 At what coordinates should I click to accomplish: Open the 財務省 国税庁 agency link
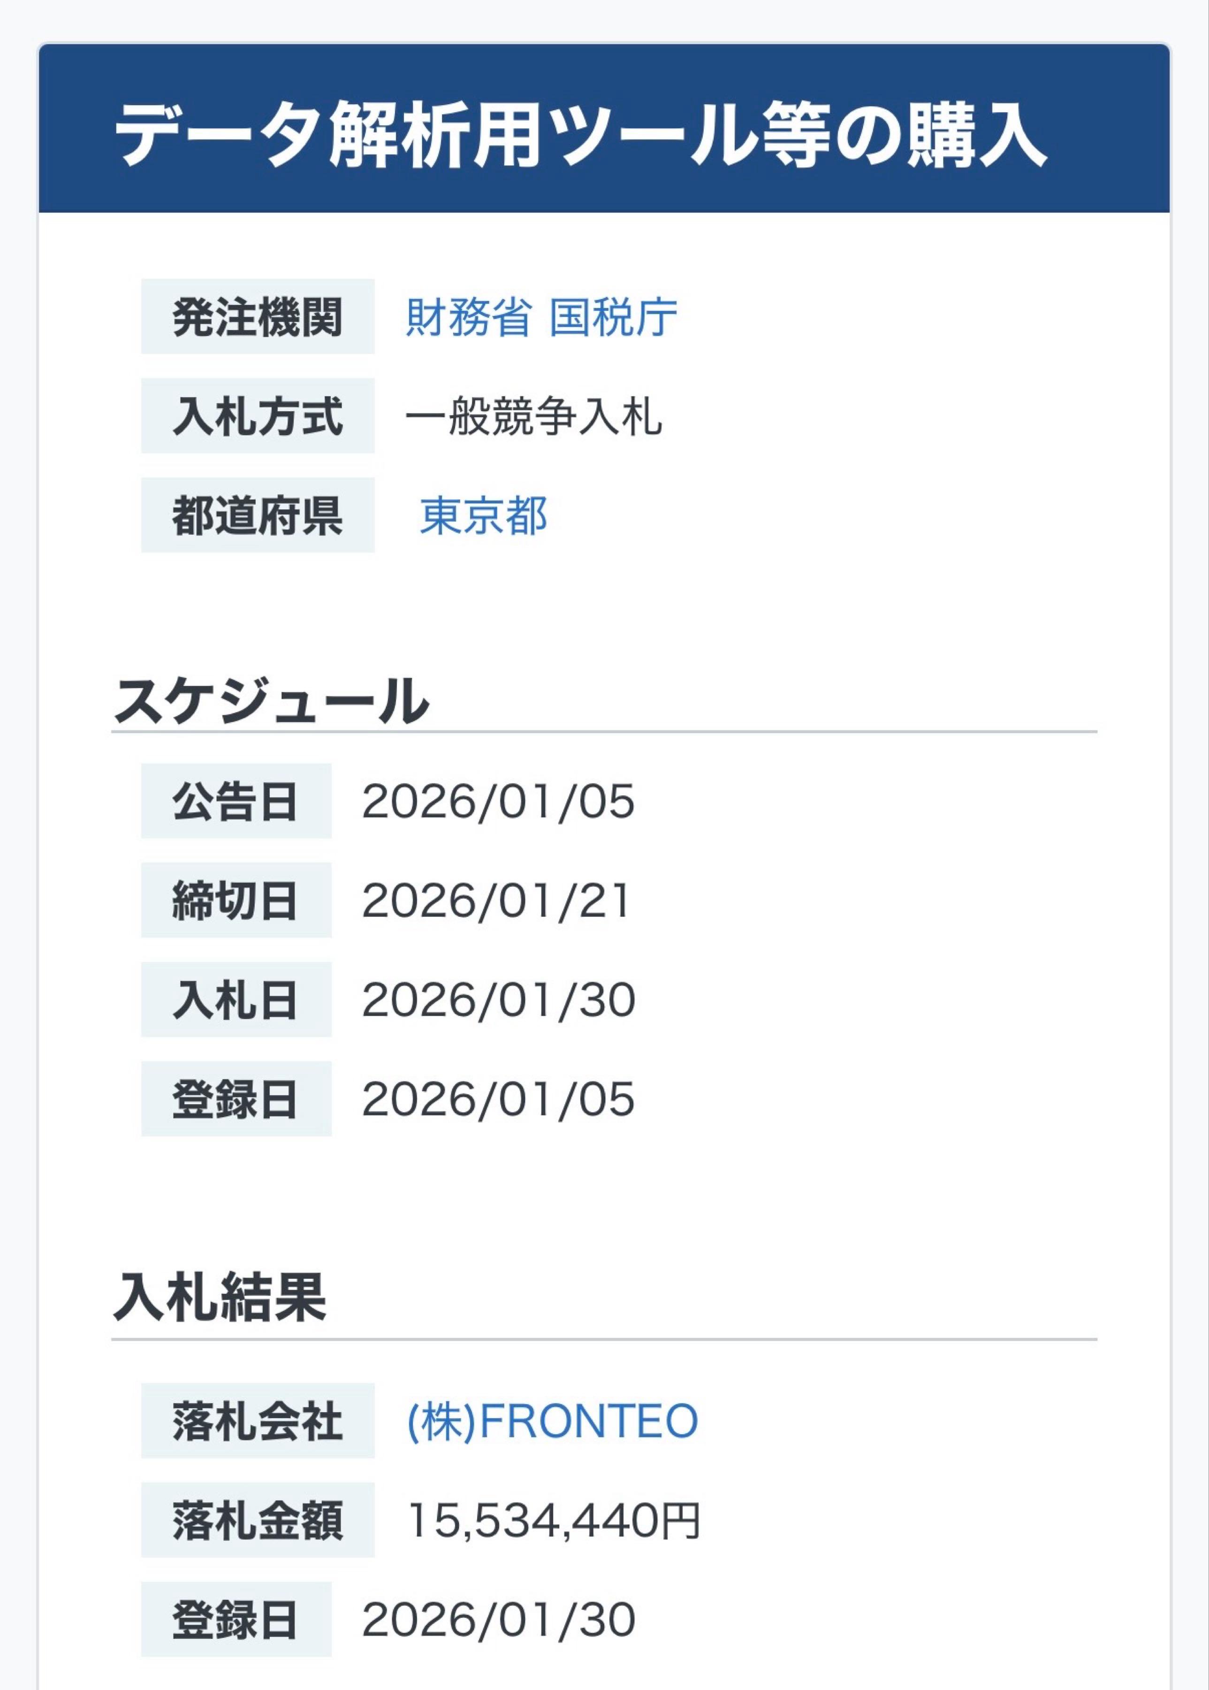tap(541, 317)
